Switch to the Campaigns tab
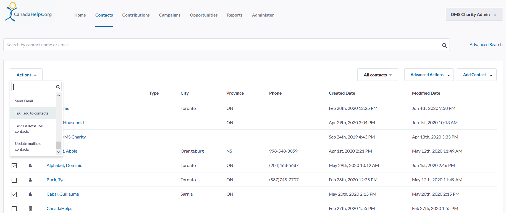Screen dimensions: 506x213 click(170, 15)
